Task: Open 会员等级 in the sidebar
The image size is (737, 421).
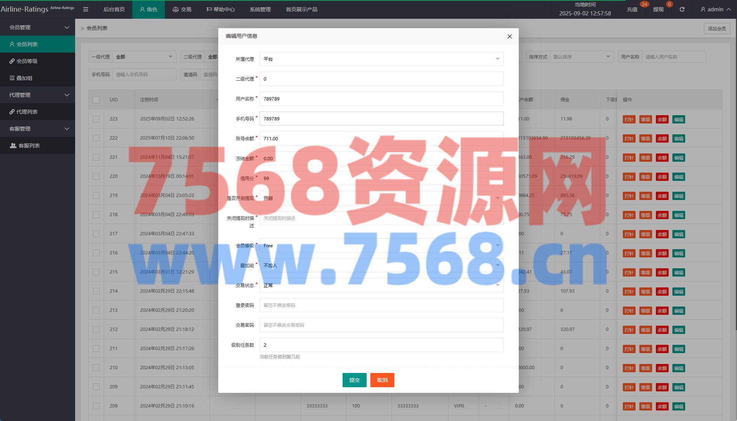Action: pyautogui.click(x=27, y=61)
